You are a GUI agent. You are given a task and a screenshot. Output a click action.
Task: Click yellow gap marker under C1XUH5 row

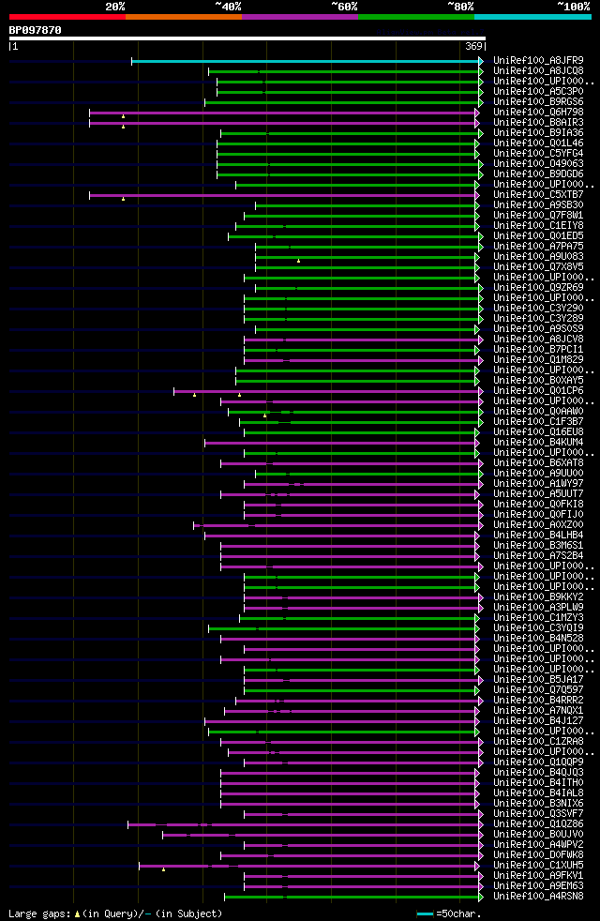(x=164, y=870)
